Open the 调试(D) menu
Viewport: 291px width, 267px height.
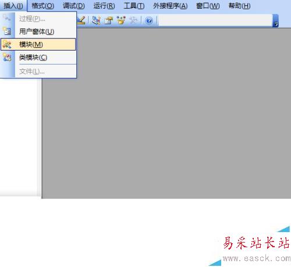(74, 6)
